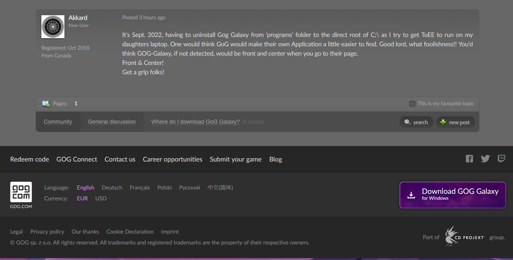The image size is (513, 260).
Task: Click the GOG copyright notice text
Action: click(x=160, y=243)
